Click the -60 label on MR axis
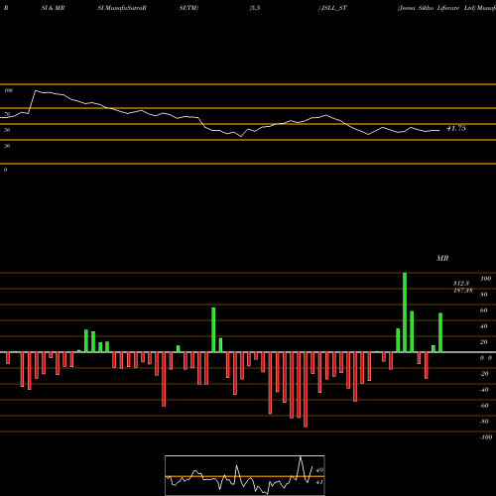The height and width of the screenshot is (496, 496). point(484,406)
